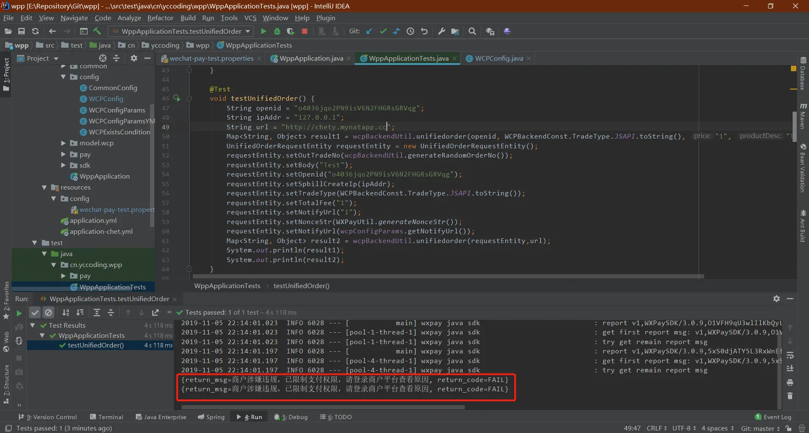Open the run configuration dropdown WppApplicationTests.testUnifiedOrder

click(181, 31)
